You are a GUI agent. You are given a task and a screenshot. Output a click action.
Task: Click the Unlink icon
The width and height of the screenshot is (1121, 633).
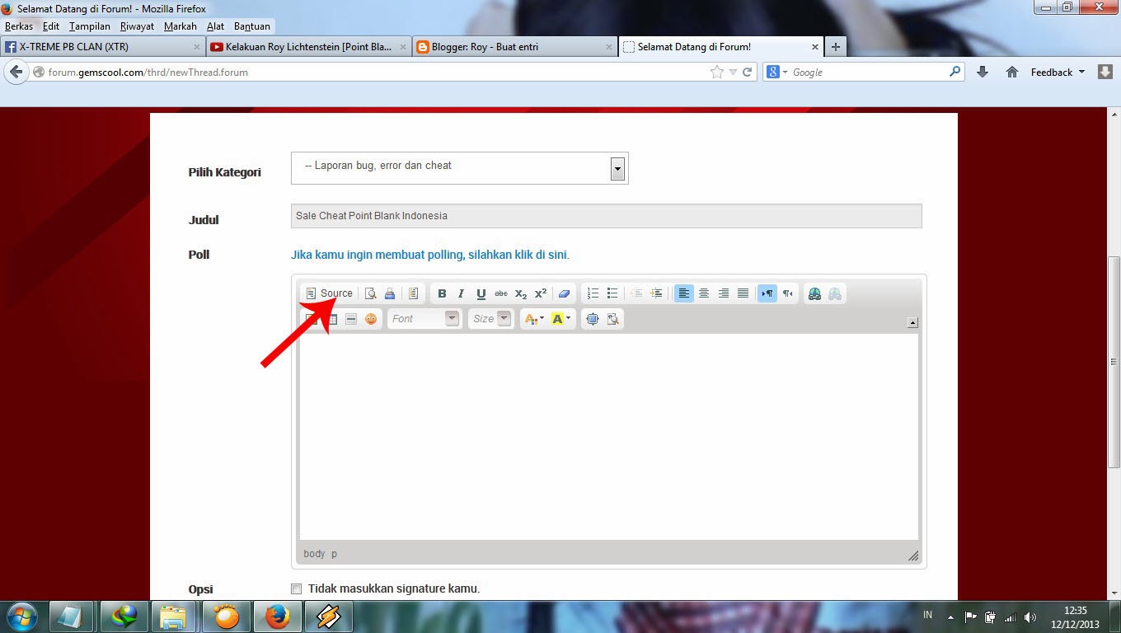coord(835,293)
